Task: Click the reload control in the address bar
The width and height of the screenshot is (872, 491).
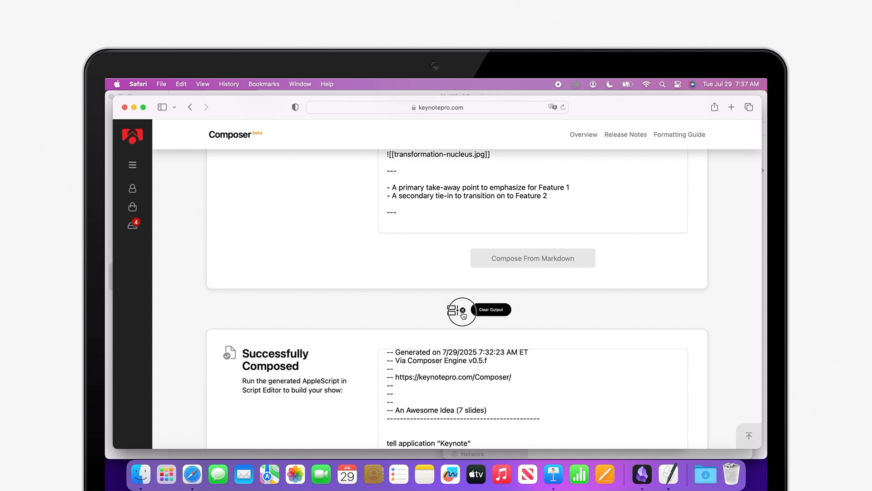Action: click(x=563, y=107)
